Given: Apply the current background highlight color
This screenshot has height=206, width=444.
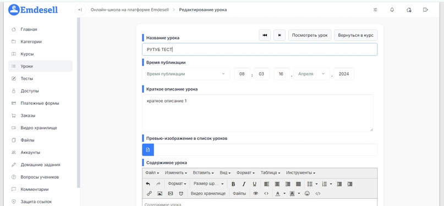Looking at the screenshot, I should 292,193.
